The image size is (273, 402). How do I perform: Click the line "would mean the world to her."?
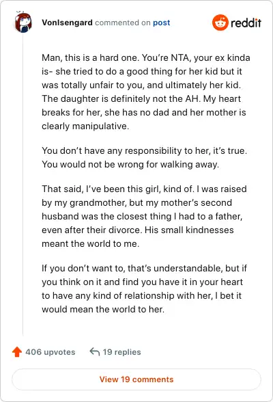point(103,309)
